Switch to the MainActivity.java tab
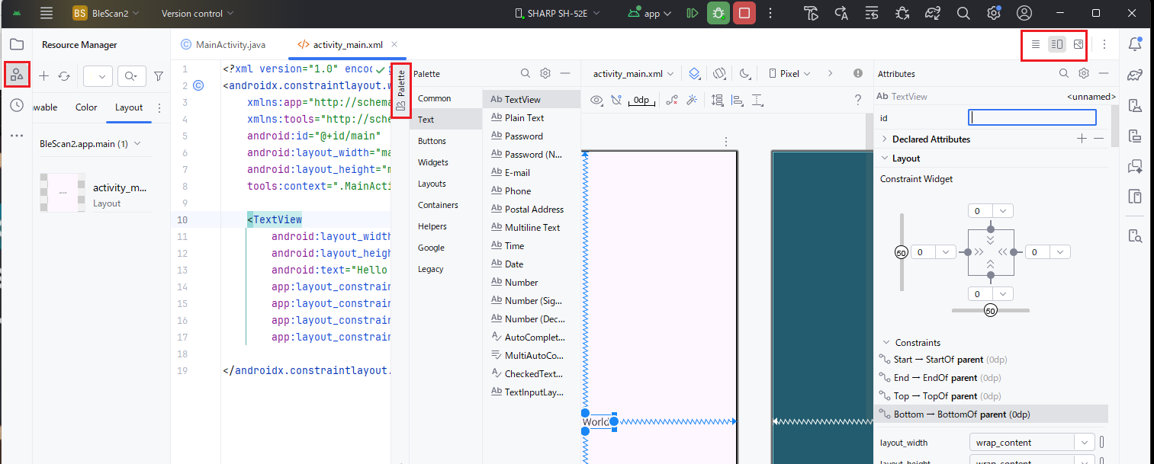This screenshot has width=1154, height=464. (223, 45)
